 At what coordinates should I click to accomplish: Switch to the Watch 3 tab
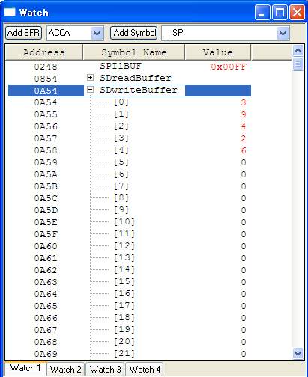pos(105,369)
